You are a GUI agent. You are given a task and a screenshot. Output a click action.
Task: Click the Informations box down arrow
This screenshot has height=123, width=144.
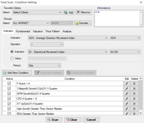pyautogui.click(x=141, y=25)
